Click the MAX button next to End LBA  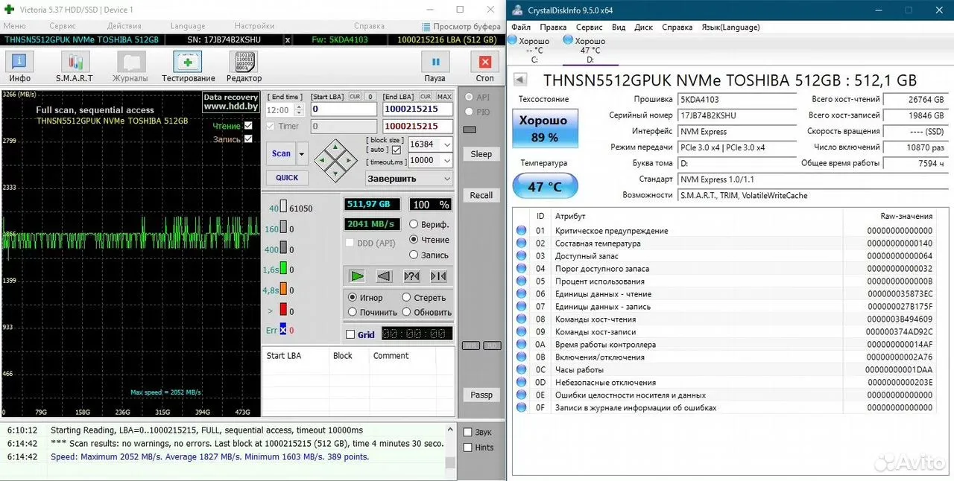pyautogui.click(x=444, y=97)
